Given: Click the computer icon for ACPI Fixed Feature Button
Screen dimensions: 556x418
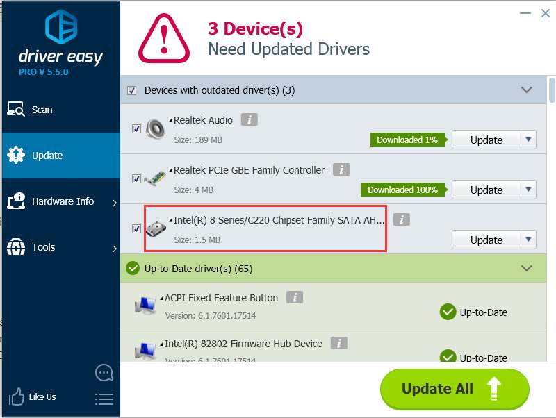Looking at the screenshot, I should [145, 306].
